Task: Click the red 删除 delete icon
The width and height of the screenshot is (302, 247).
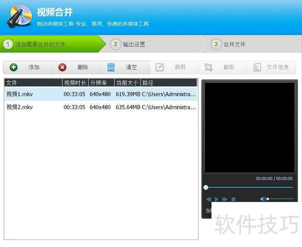Action: [x=62, y=67]
